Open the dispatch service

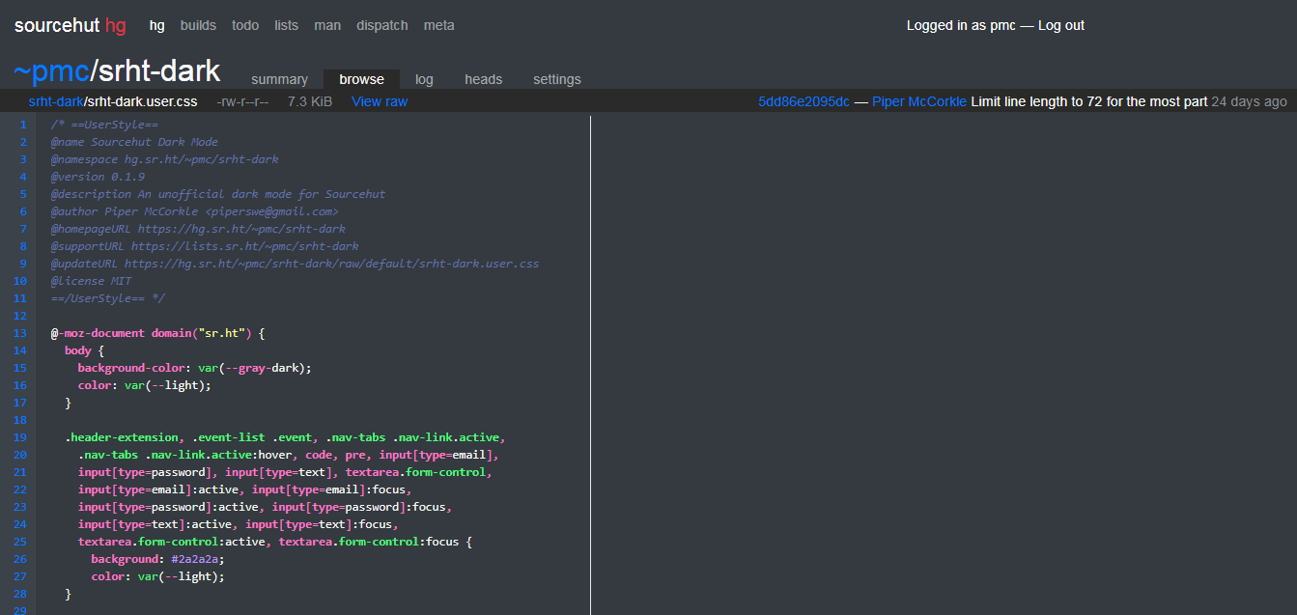(381, 25)
